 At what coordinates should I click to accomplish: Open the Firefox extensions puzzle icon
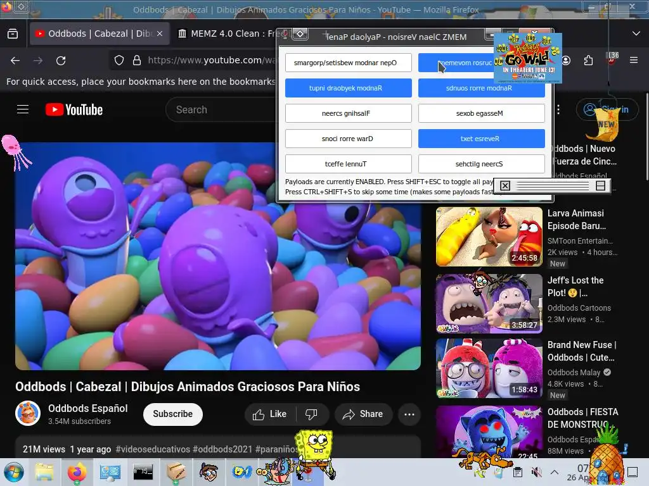click(588, 60)
